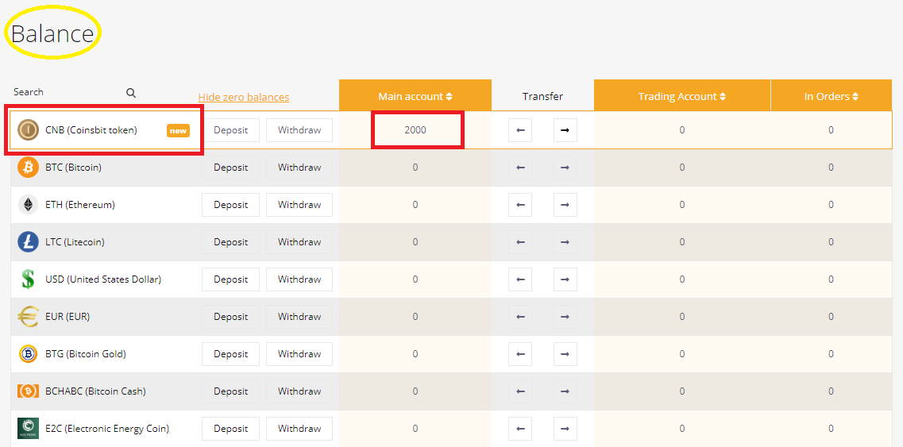Click the Search input field
The width and height of the screenshot is (903, 447).
68,92
